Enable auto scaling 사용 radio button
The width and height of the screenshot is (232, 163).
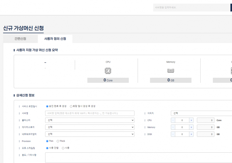pyautogui.click(x=63, y=148)
